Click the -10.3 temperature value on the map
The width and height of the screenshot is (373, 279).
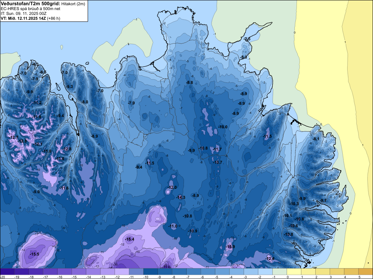pos(294,204)
